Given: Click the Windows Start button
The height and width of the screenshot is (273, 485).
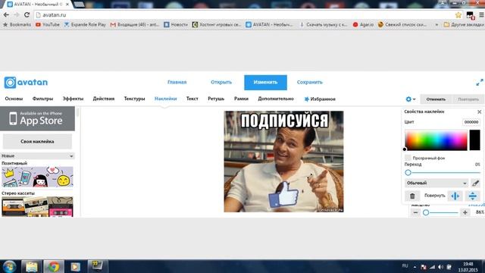Looking at the screenshot, I should tap(9, 266).
